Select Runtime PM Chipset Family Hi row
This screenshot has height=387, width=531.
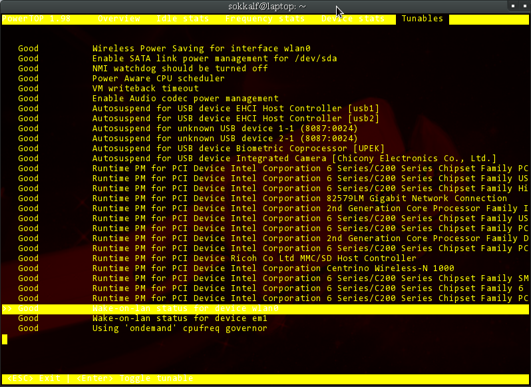(265, 189)
